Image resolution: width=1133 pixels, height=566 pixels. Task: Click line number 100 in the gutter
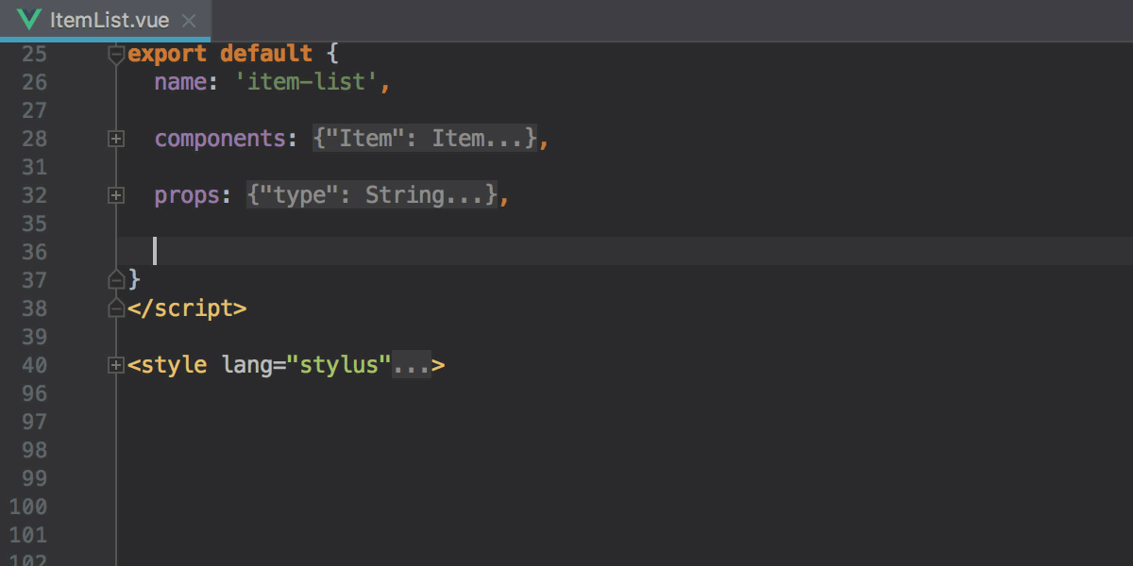pos(28,507)
